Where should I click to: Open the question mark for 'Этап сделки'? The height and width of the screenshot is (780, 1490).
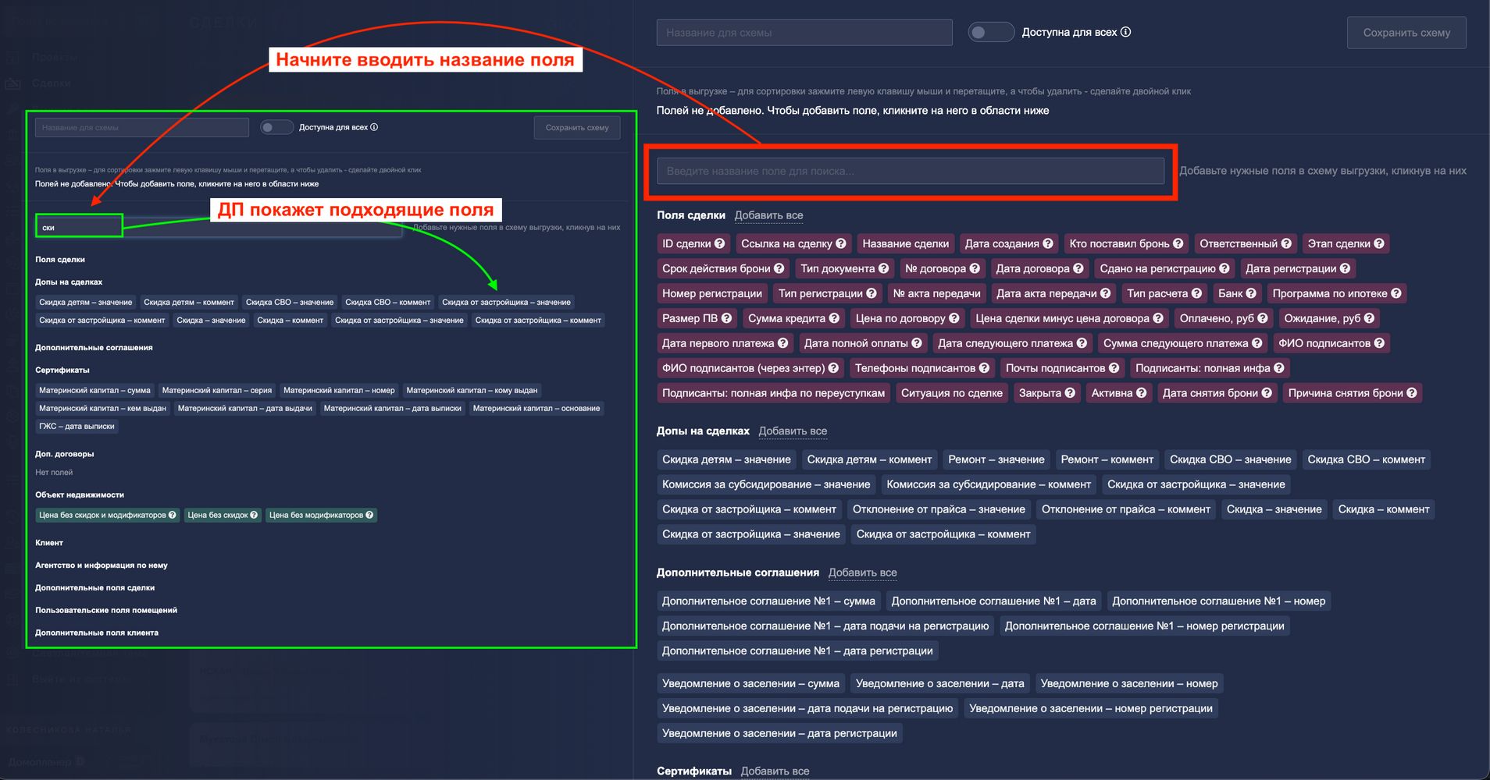click(1379, 243)
